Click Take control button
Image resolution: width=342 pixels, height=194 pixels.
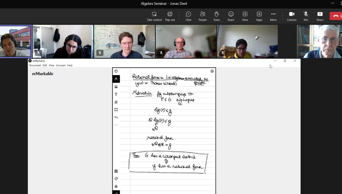tap(154, 16)
